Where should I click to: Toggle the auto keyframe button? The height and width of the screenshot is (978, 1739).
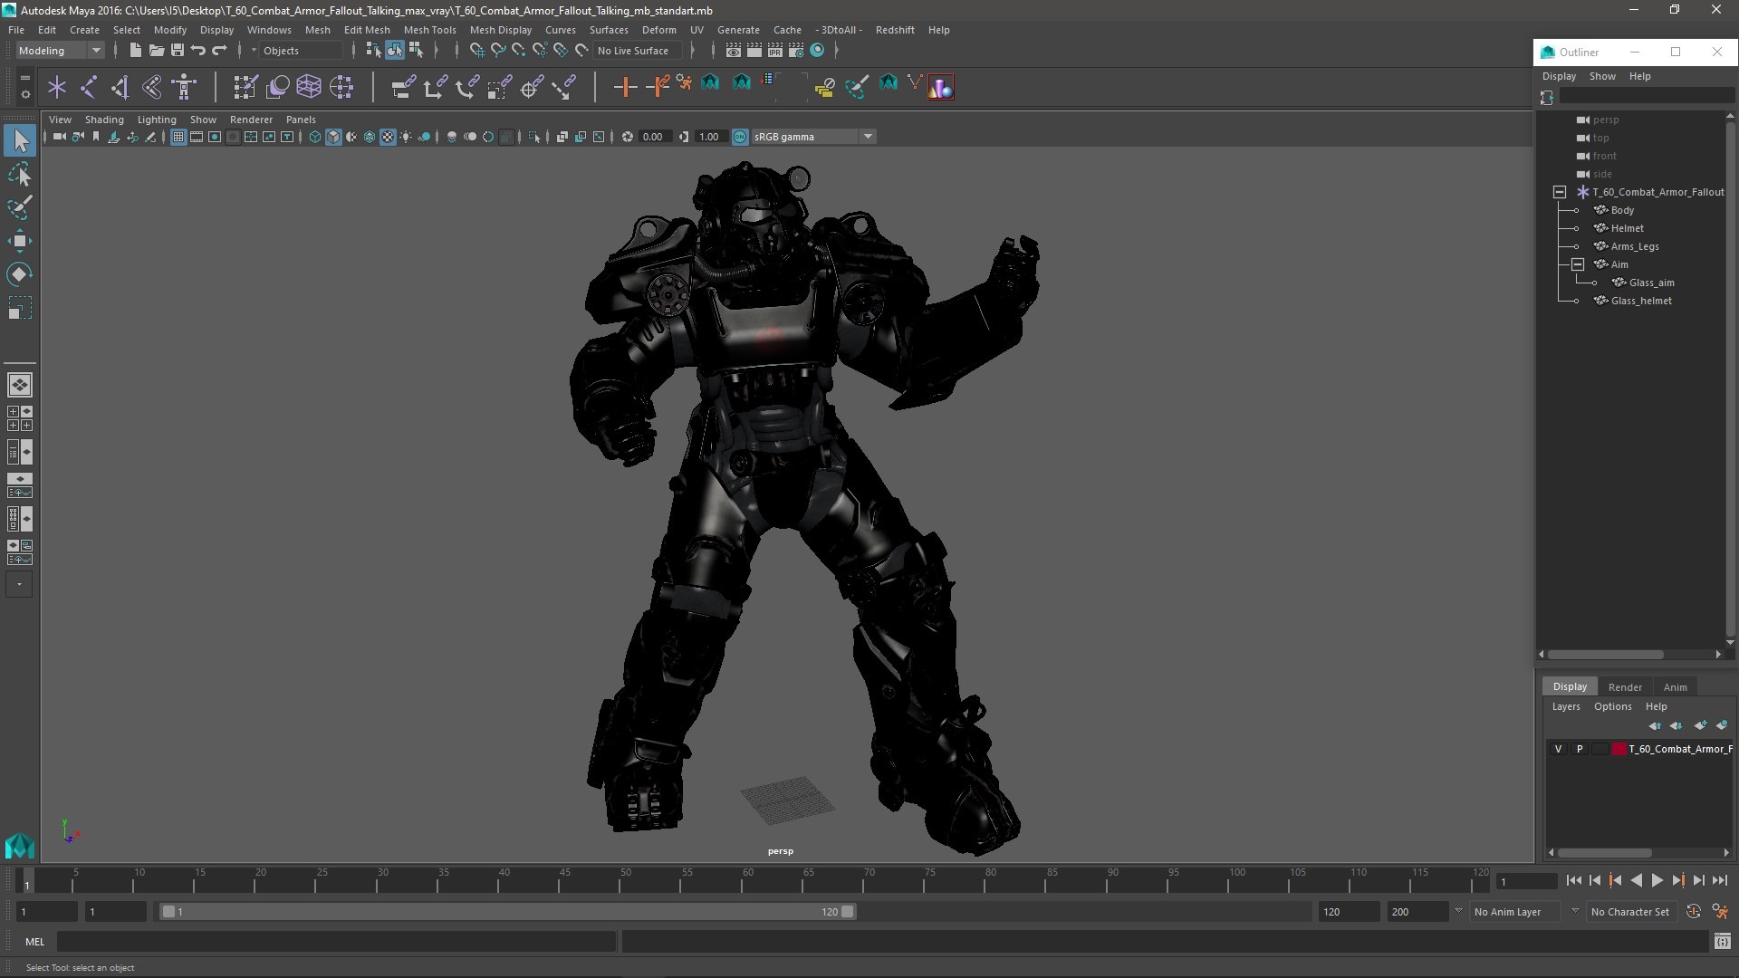point(1694,912)
